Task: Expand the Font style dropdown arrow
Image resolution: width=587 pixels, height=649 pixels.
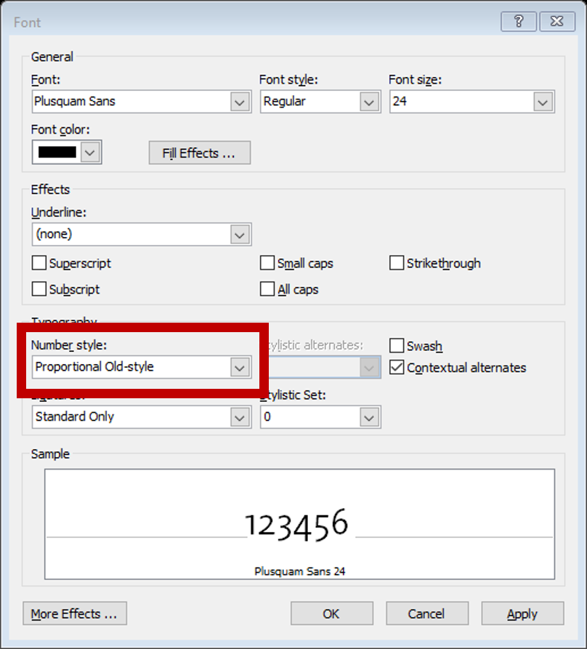Action: tap(369, 102)
